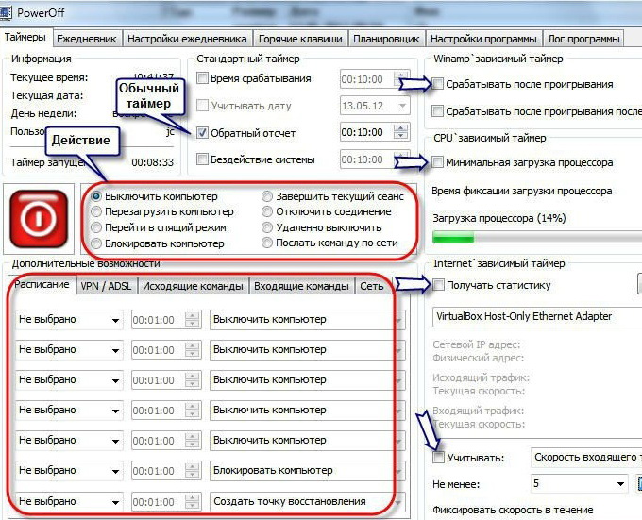Check the "Получать статистику" option
The image size is (642, 520).
point(438,285)
